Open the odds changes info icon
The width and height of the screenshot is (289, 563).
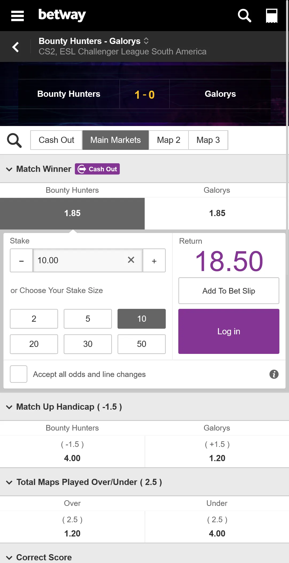274,374
